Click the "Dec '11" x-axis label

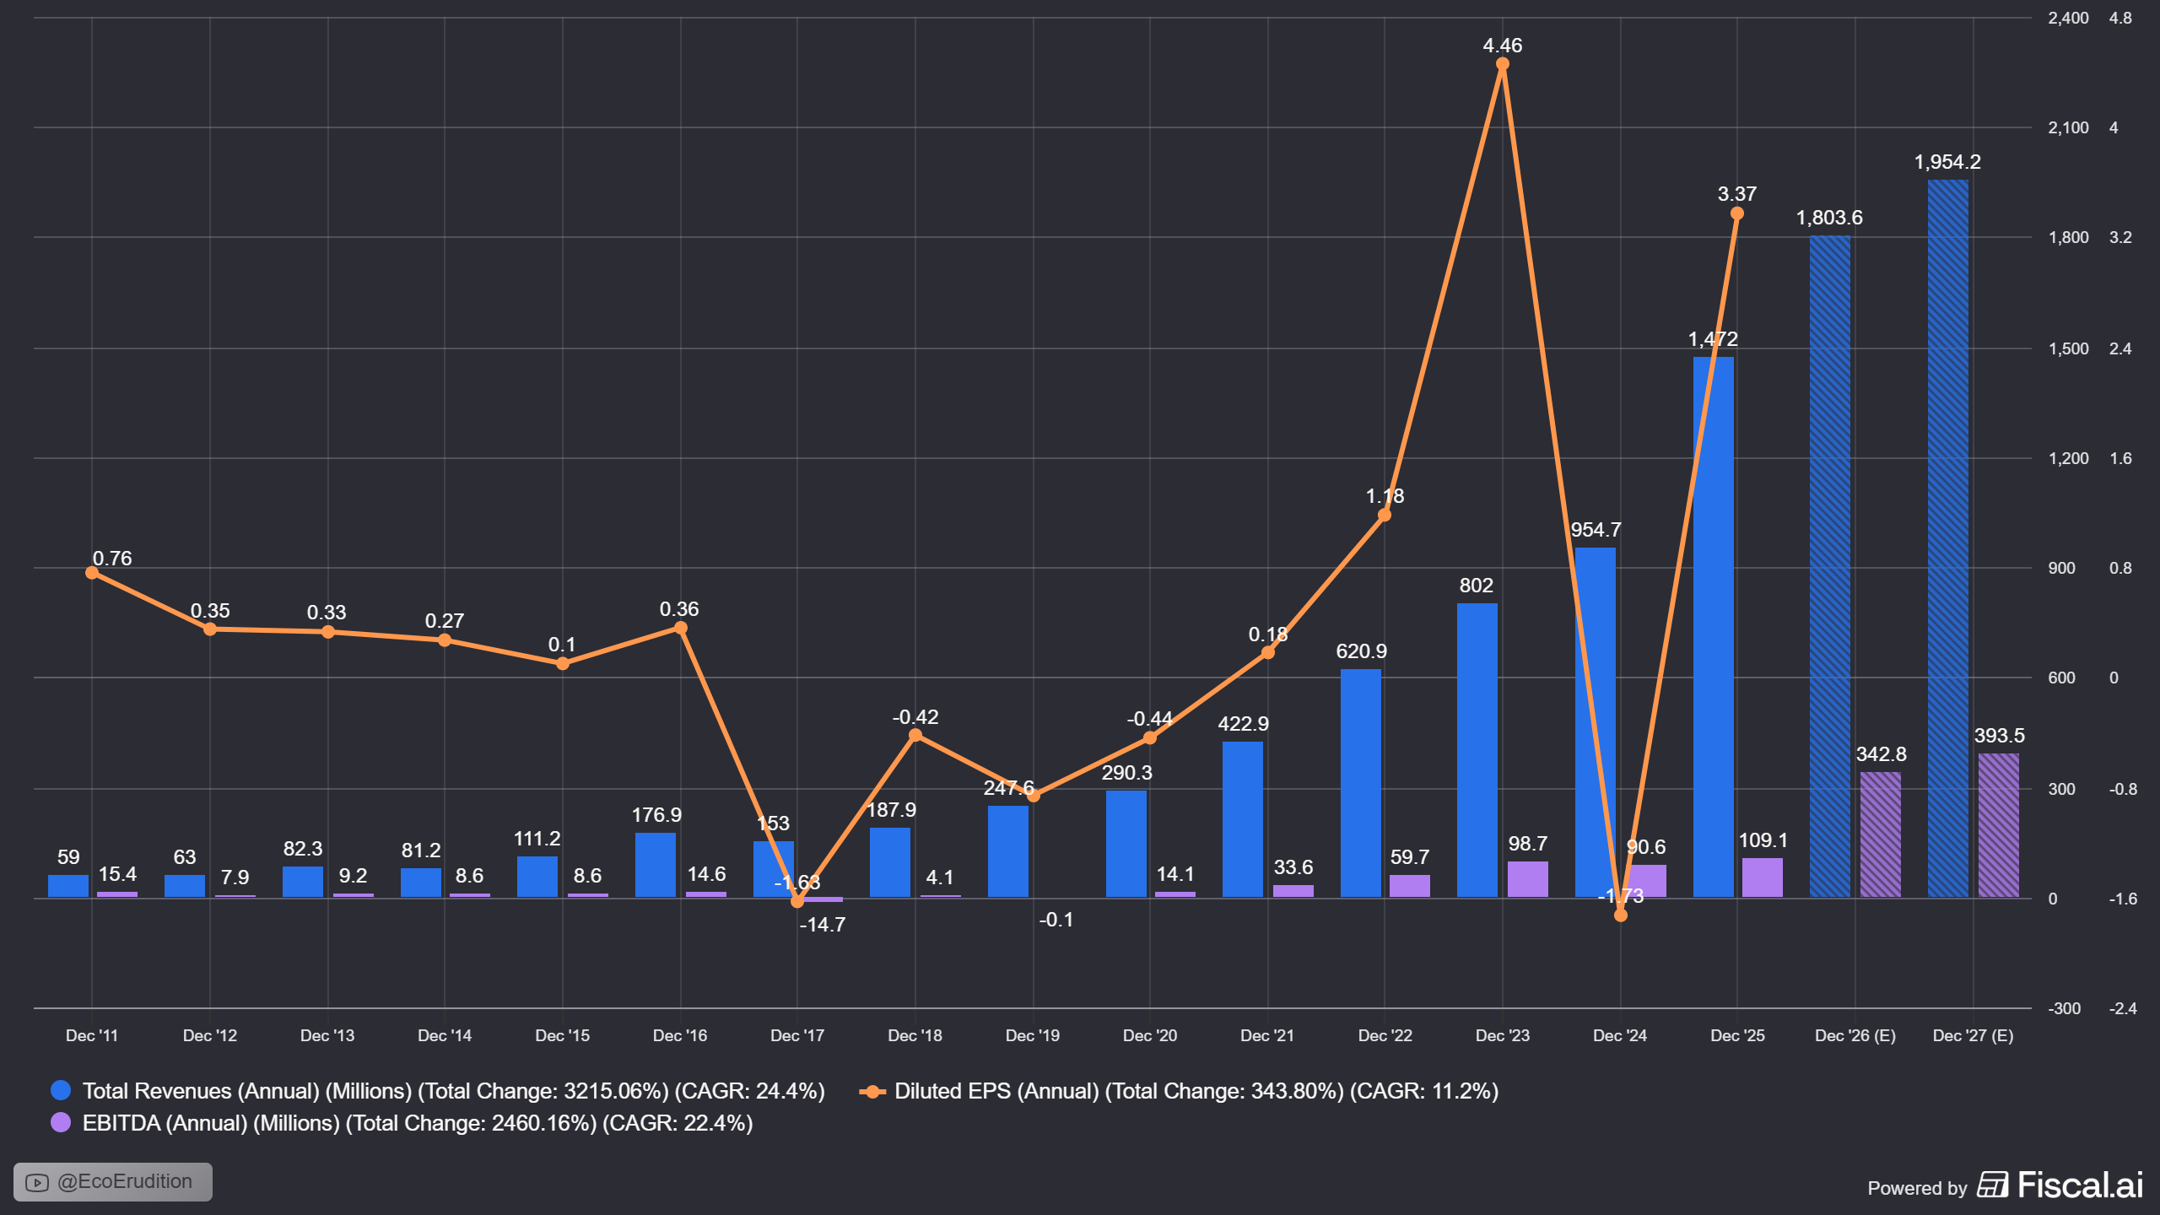pyautogui.click(x=92, y=1035)
